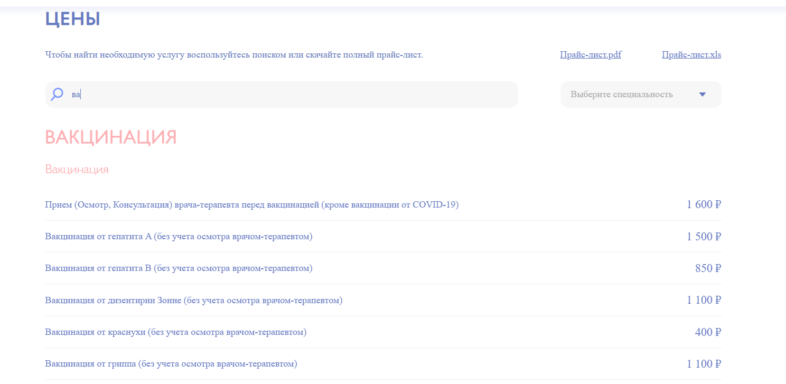This screenshot has height=384, width=786.
Task: Open the pre-vaccination therapist consultation service
Action: (252, 205)
